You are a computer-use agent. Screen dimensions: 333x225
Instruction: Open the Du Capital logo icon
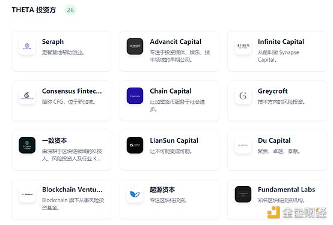[x=243, y=145]
